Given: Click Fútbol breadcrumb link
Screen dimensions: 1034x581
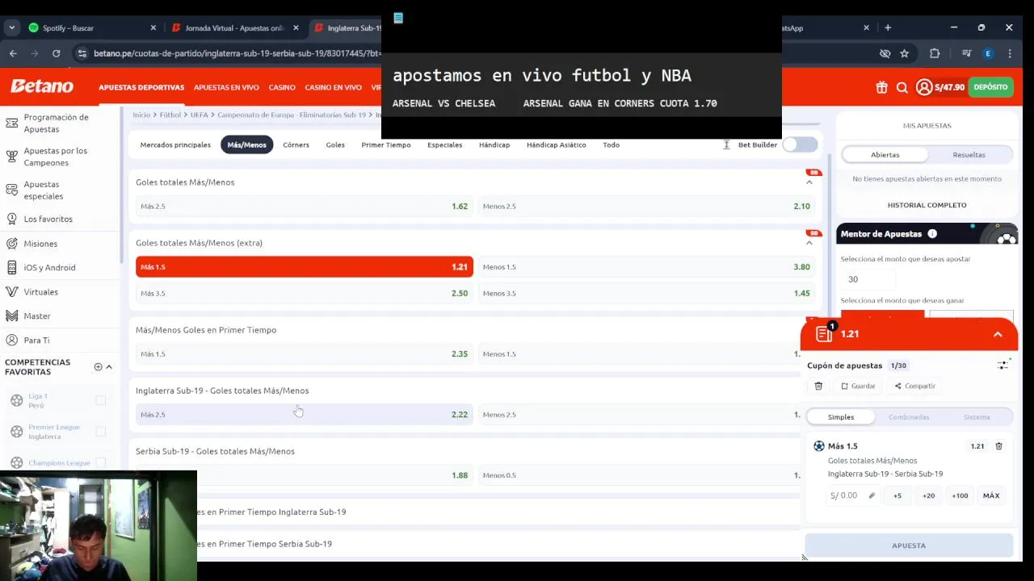Looking at the screenshot, I should click(170, 115).
